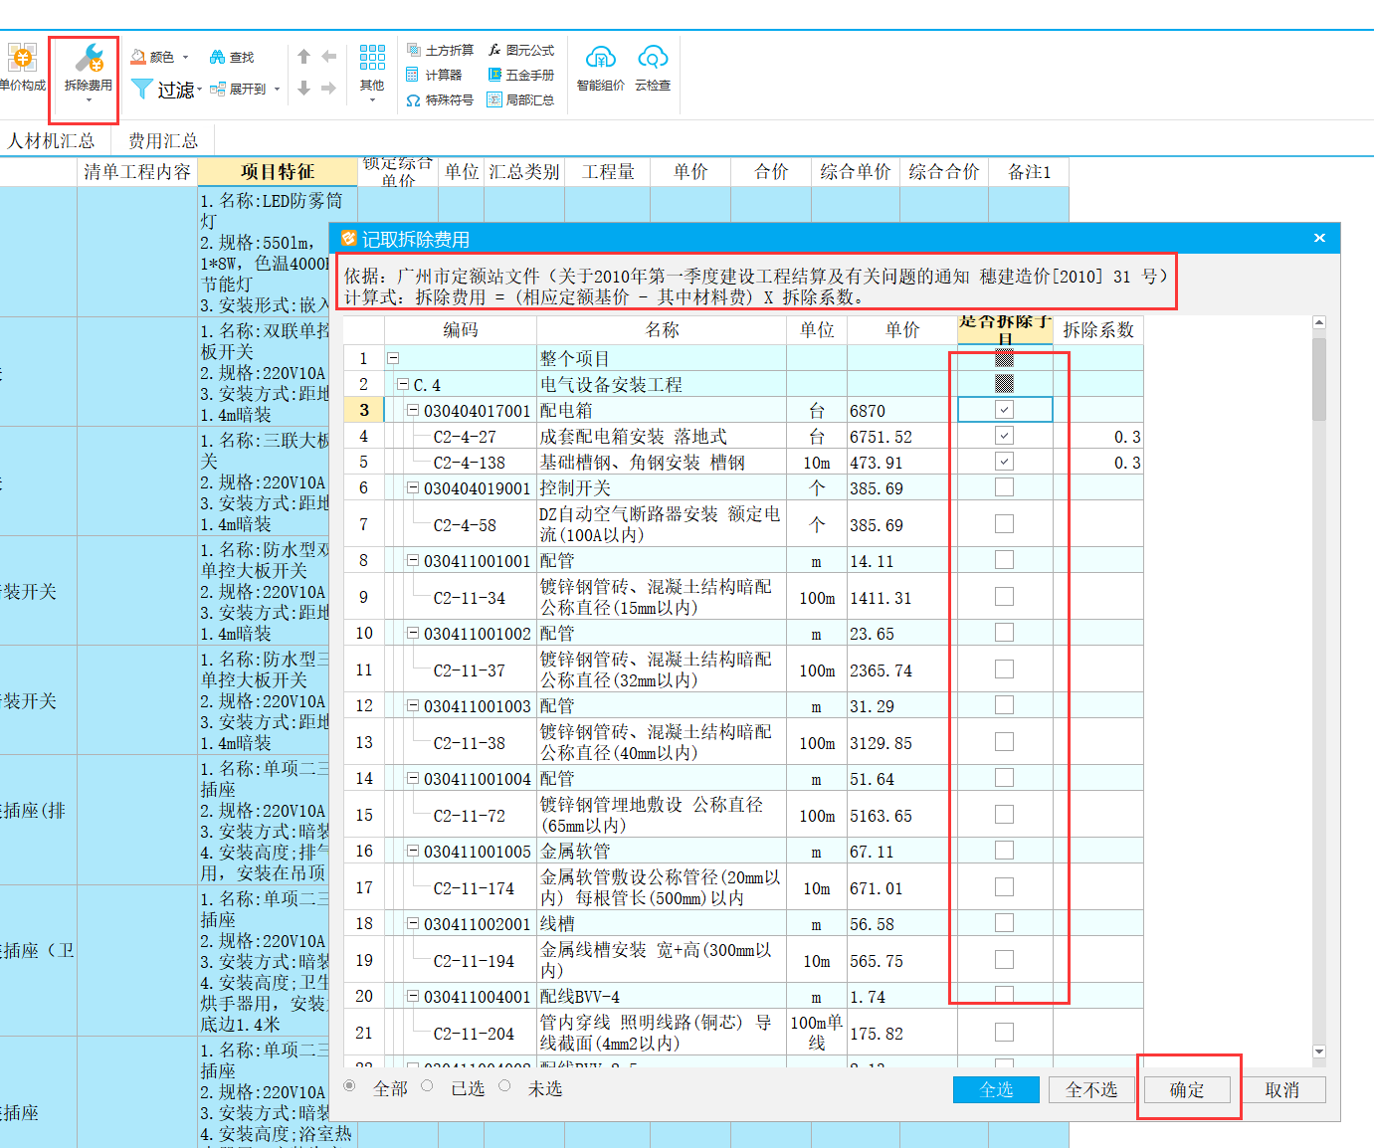Image resolution: width=1374 pixels, height=1148 pixels.
Task: Click the dialog scrollbar down arrow
Action: pos(1319,1052)
